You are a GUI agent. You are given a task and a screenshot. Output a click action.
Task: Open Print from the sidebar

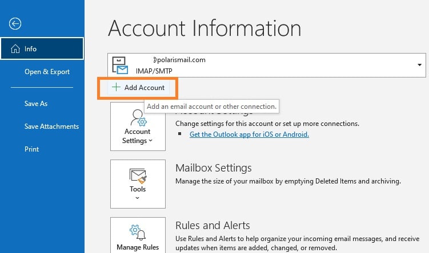point(32,149)
